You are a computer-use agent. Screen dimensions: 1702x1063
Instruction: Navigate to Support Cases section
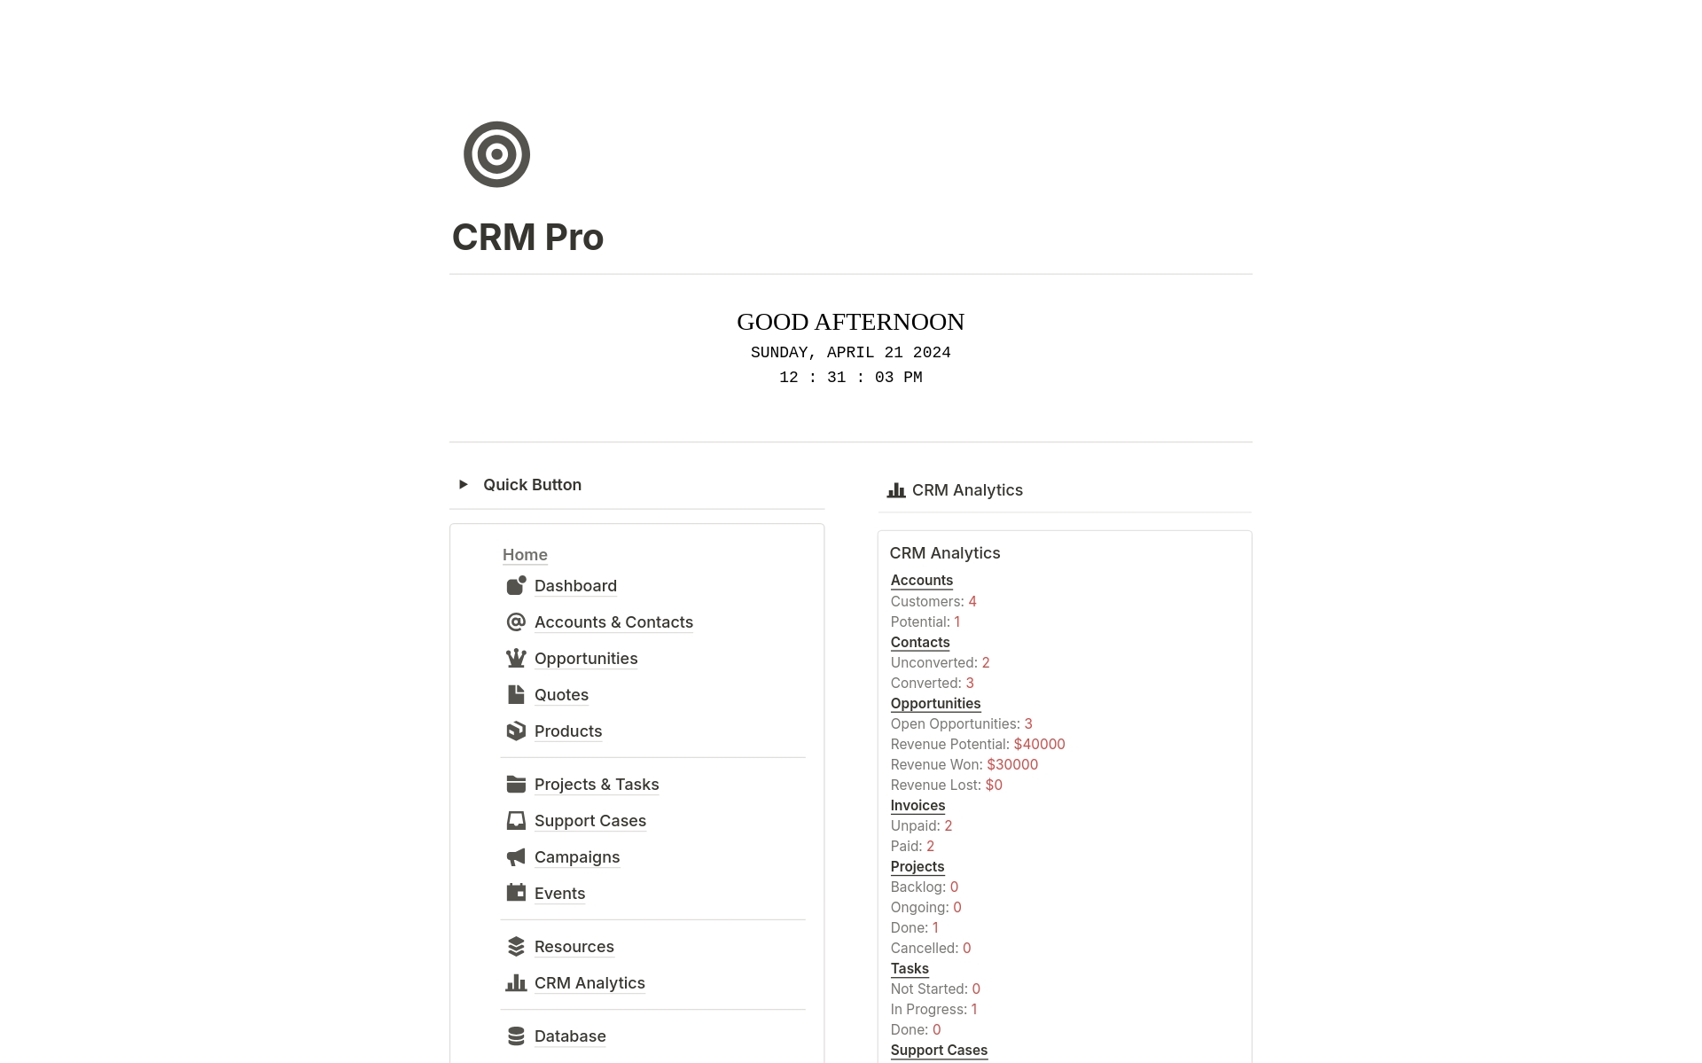[x=590, y=819]
